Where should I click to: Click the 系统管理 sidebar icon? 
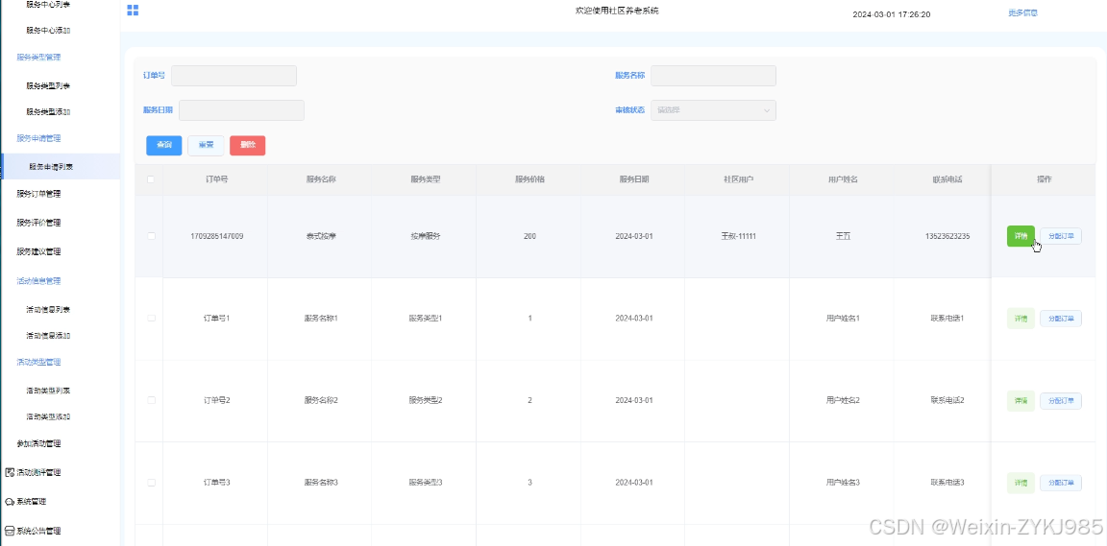10,502
